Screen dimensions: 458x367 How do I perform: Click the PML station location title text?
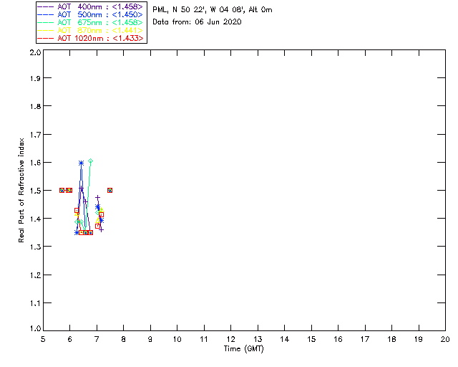(x=213, y=10)
